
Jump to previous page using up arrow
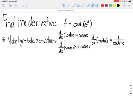click(x=131, y=86)
